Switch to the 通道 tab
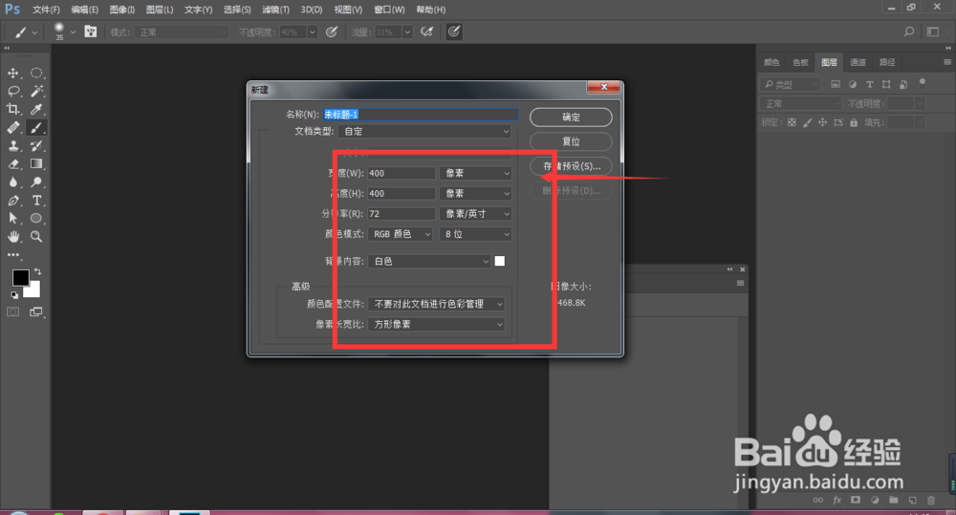Image resolution: width=956 pixels, height=515 pixels. 858,62
